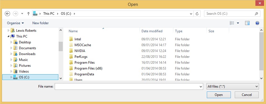Expand the Documents tree node
This screenshot has height=104, width=266.
tap(11, 48)
